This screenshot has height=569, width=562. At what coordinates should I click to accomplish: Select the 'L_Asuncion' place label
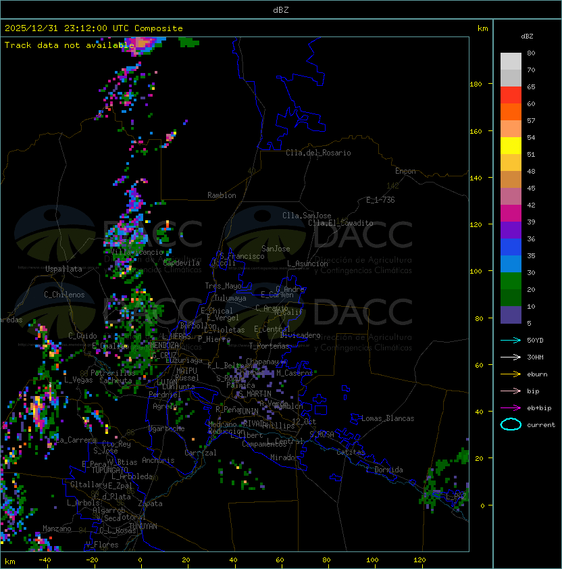click(x=307, y=264)
